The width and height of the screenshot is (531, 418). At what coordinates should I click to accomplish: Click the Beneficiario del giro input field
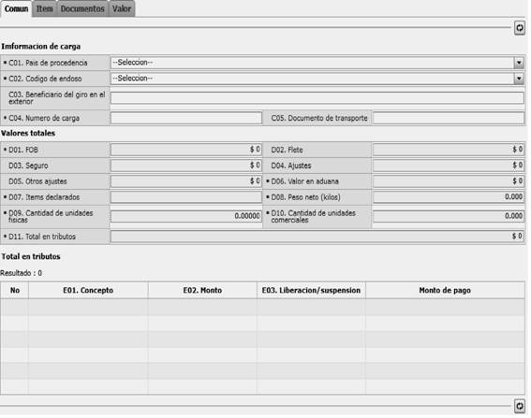pyautogui.click(x=317, y=98)
